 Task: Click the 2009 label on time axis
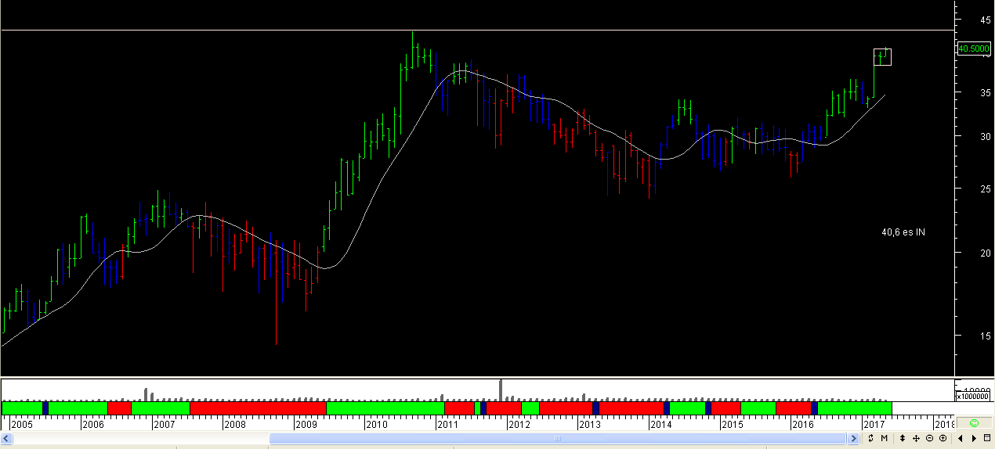coord(306,425)
